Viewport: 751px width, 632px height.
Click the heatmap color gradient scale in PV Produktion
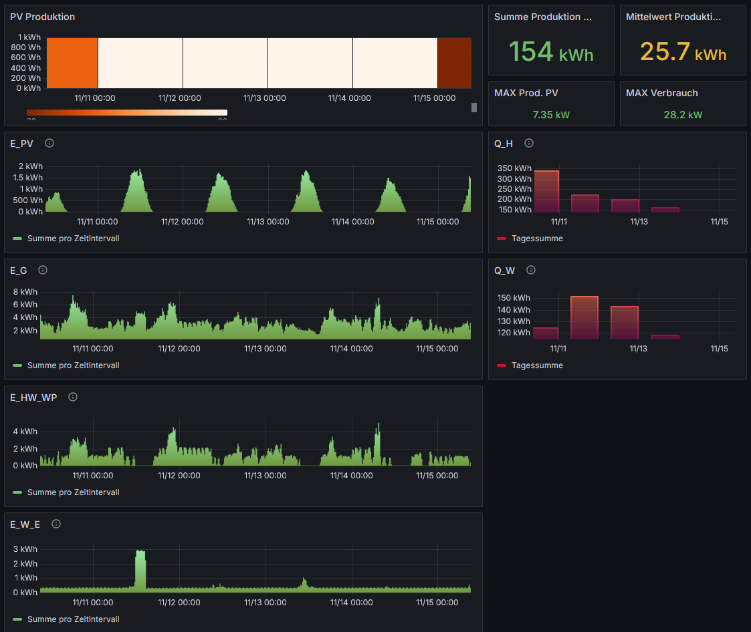click(127, 112)
